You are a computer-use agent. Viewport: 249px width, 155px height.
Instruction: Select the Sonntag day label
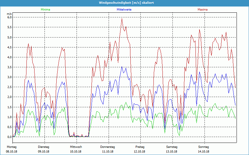coord(204,147)
